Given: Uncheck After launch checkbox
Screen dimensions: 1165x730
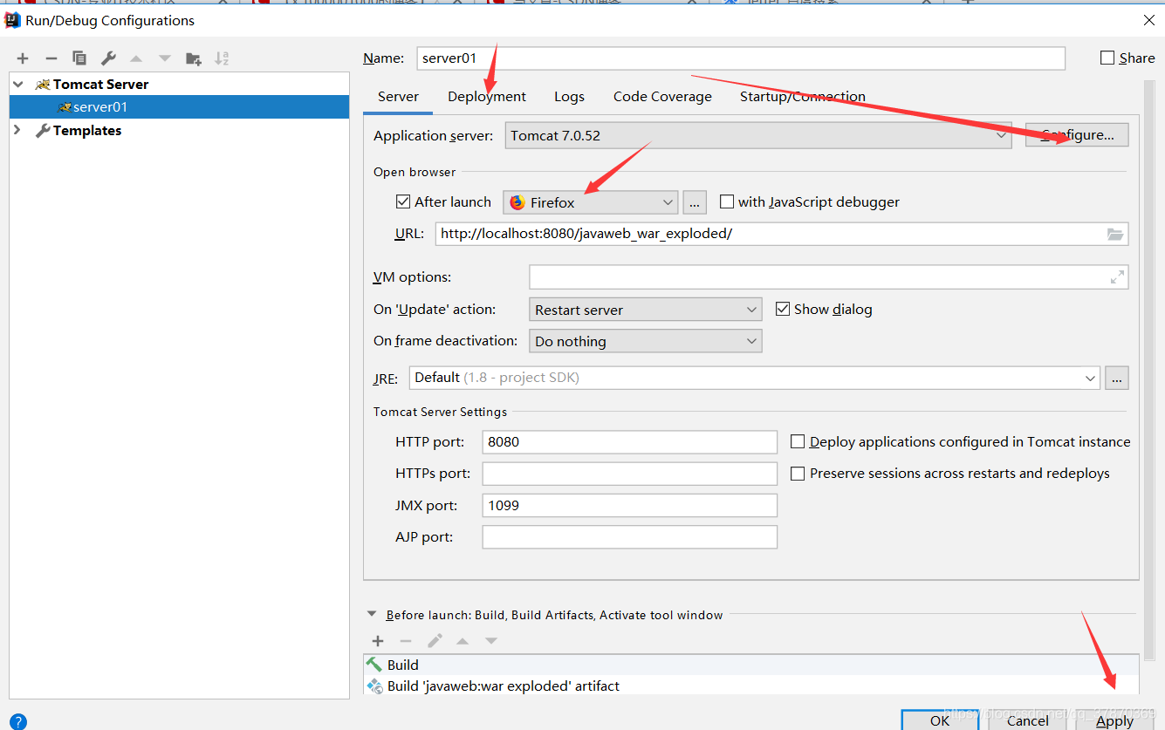Looking at the screenshot, I should point(403,201).
